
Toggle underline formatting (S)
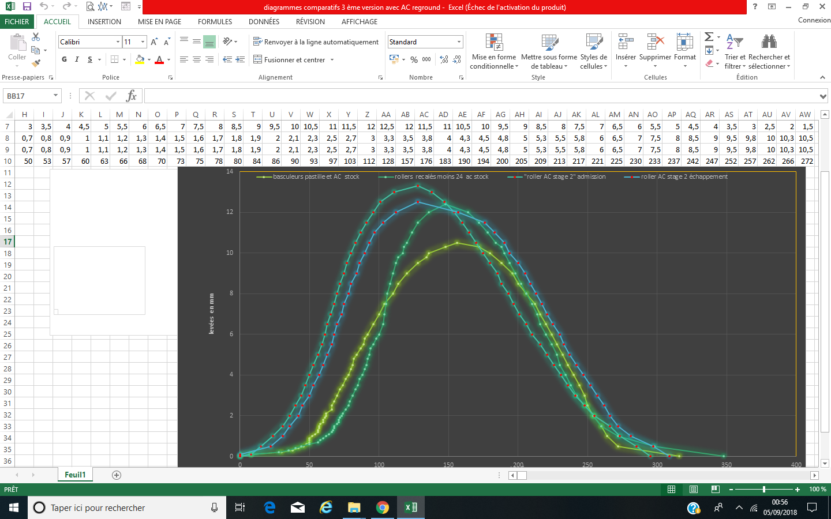click(90, 59)
